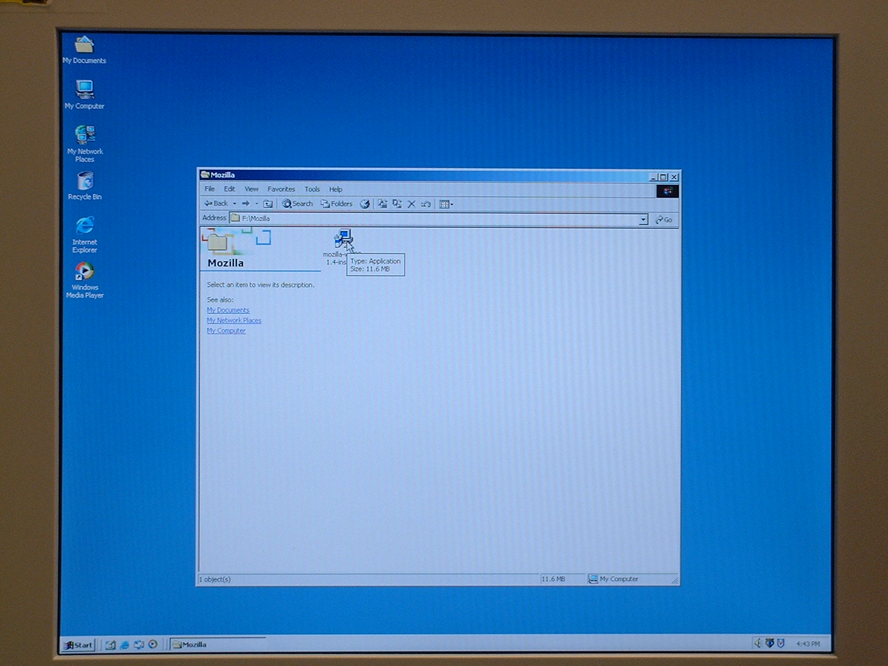Open the History toolbar icon
The width and height of the screenshot is (888, 666).
[365, 204]
